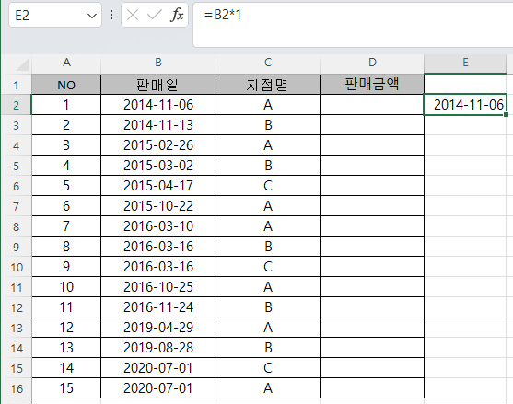Click the Name Box showing E2

tap(55, 15)
